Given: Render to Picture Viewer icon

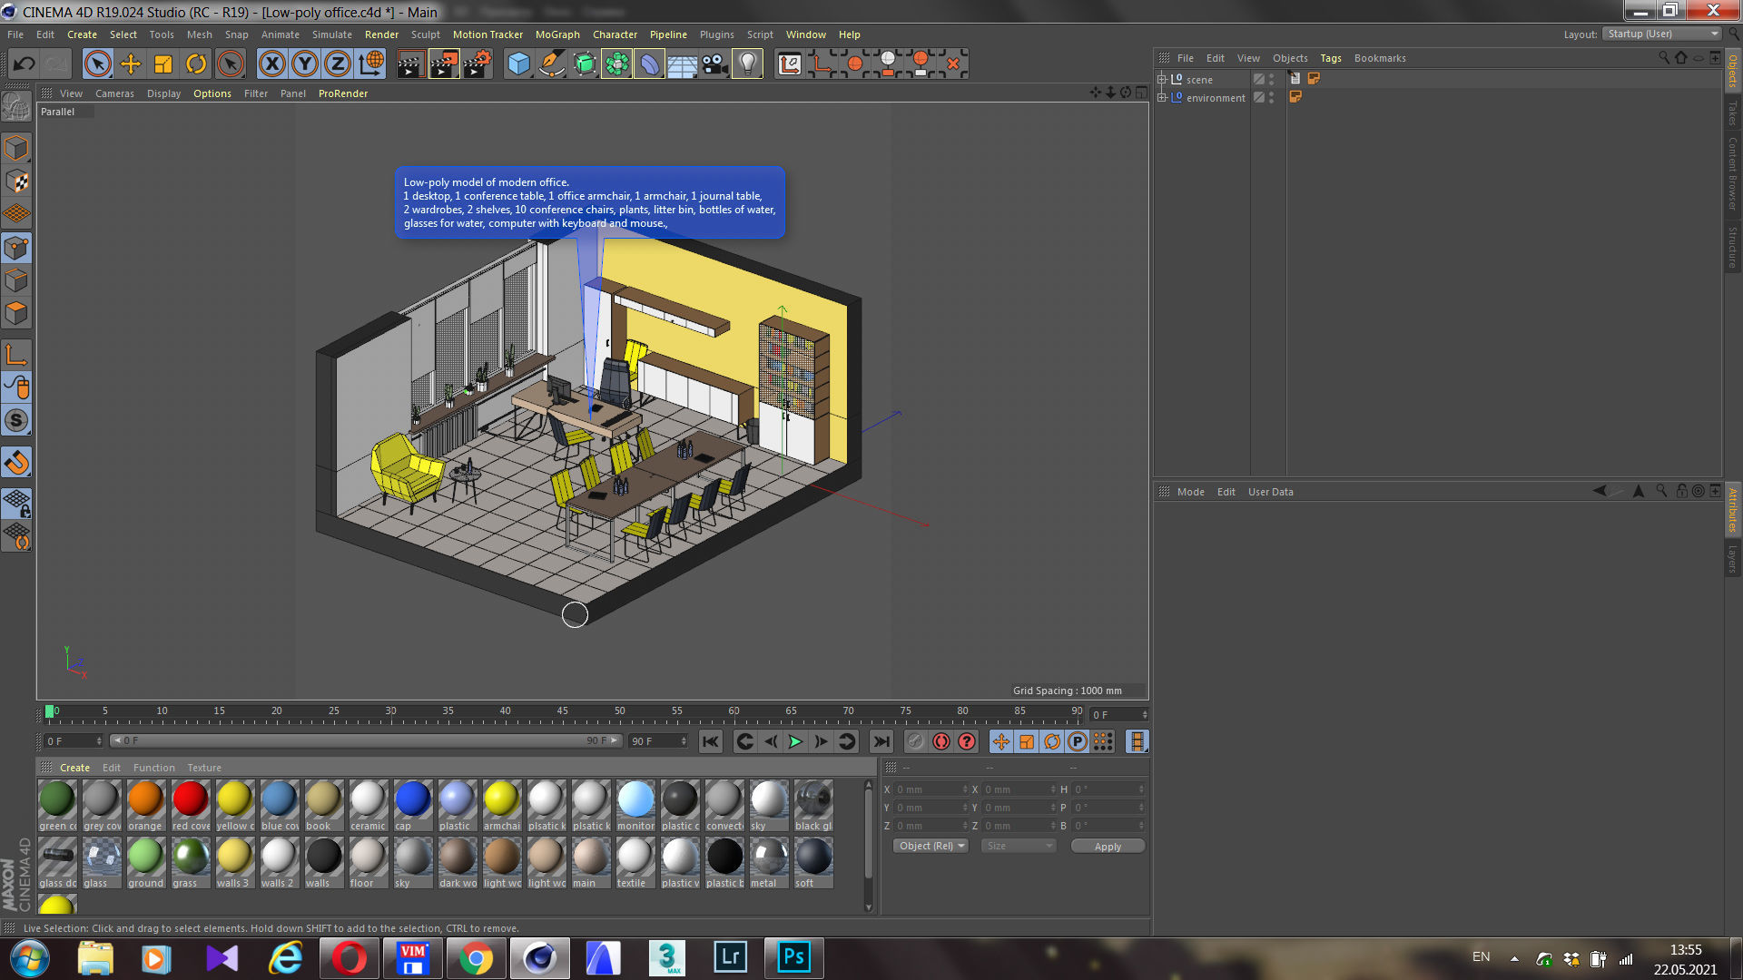Looking at the screenshot, I should pyautogui.click(x=444, y=64).
